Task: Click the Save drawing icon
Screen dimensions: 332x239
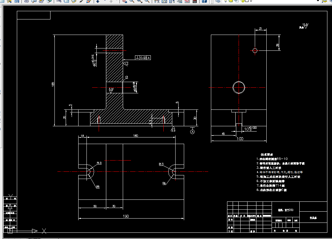Action: tap(17, 1)
